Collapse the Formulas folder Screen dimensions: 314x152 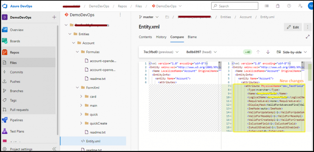pyautogui.click(x=77, y=52)
